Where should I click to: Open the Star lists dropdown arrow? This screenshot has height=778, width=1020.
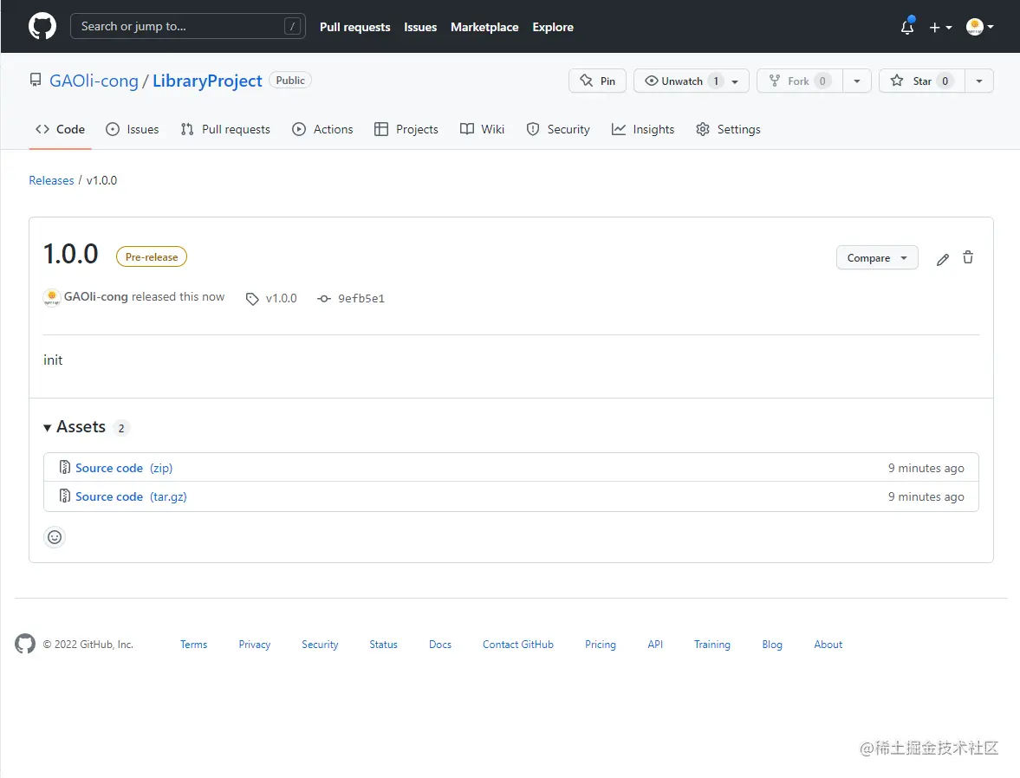coord(979,81)
